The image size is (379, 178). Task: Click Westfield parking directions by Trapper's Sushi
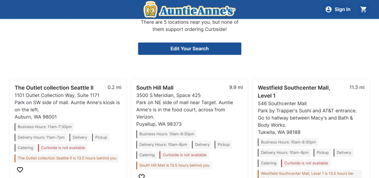point(308,118)
